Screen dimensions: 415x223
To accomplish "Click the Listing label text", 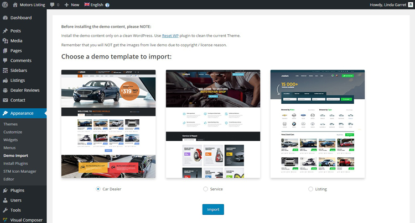I will [x=321, y=189].
